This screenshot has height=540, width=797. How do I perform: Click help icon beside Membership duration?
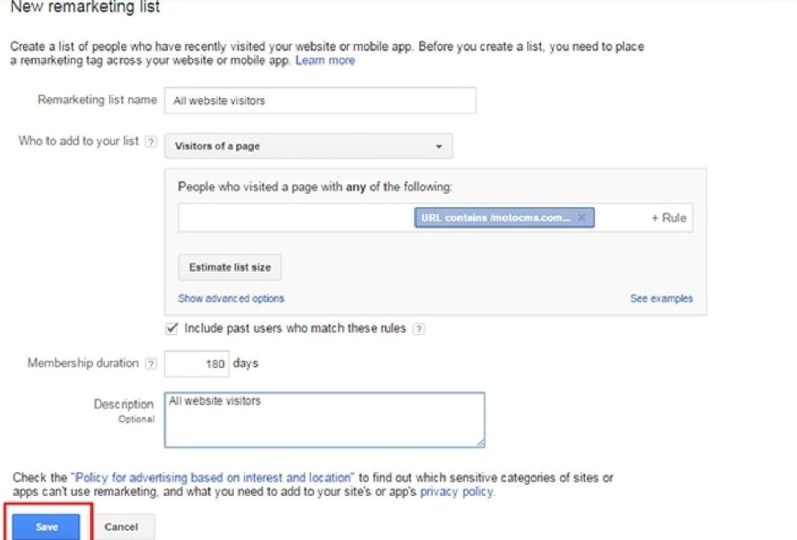point(151,364)
